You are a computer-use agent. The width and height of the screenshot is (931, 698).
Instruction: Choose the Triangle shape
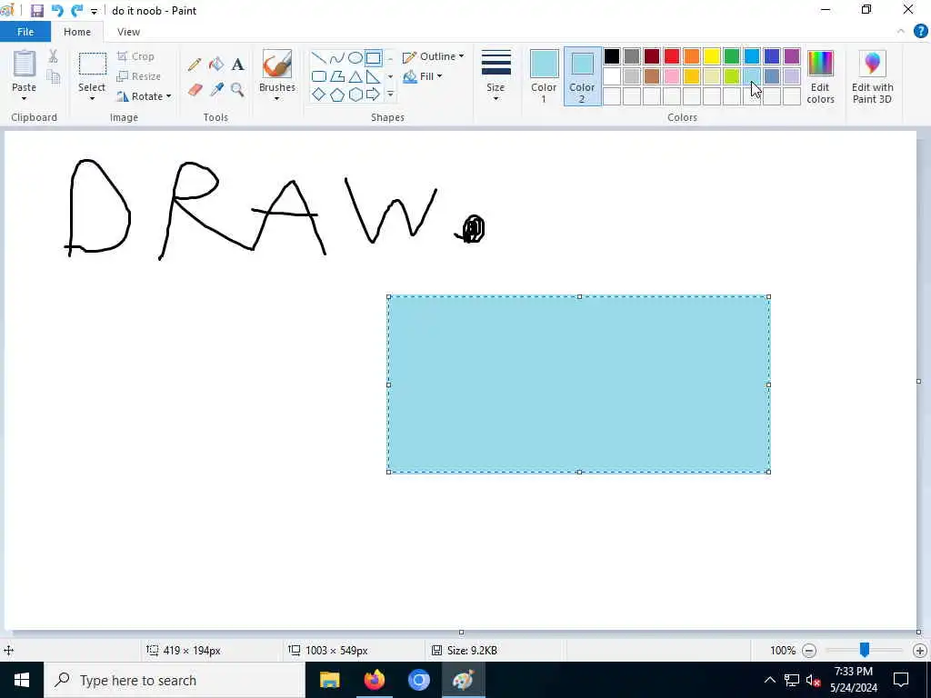(x=355, y=76)
